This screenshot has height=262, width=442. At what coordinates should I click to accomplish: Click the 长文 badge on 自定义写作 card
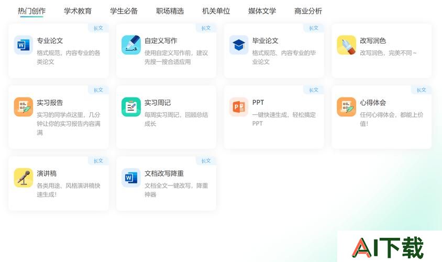[x=206, y=28]
